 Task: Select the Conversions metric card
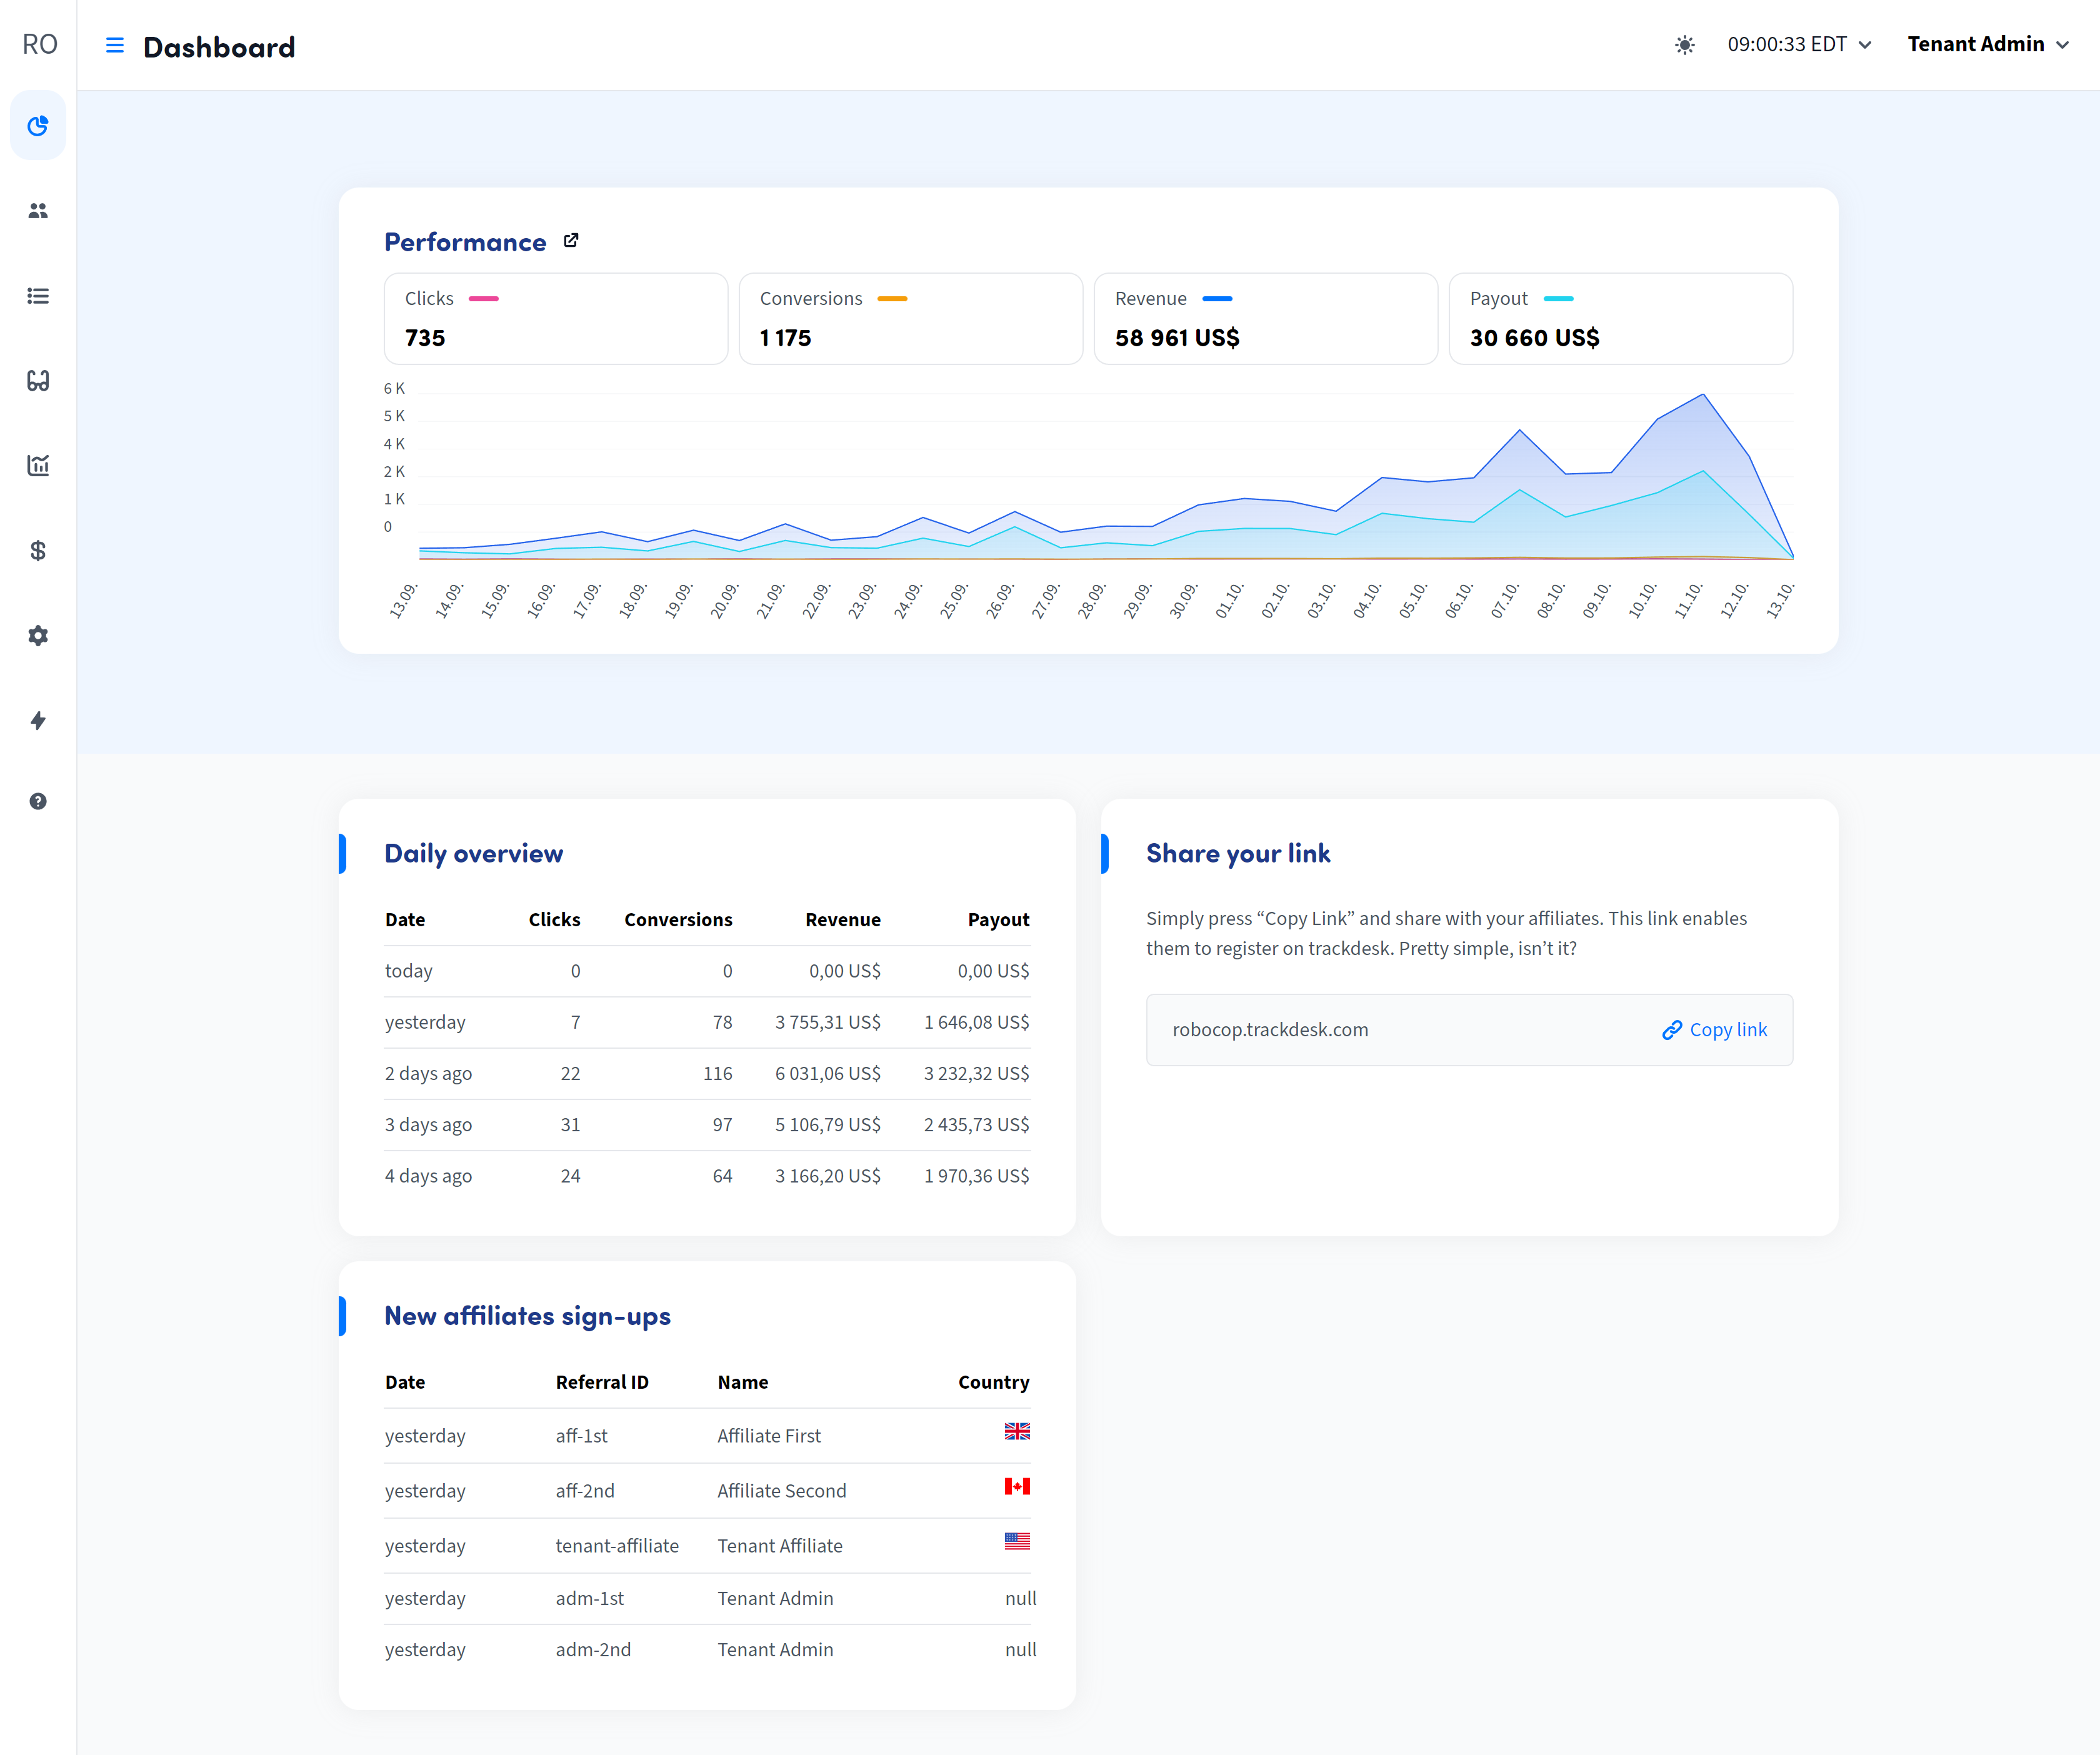tap(910, 318)
